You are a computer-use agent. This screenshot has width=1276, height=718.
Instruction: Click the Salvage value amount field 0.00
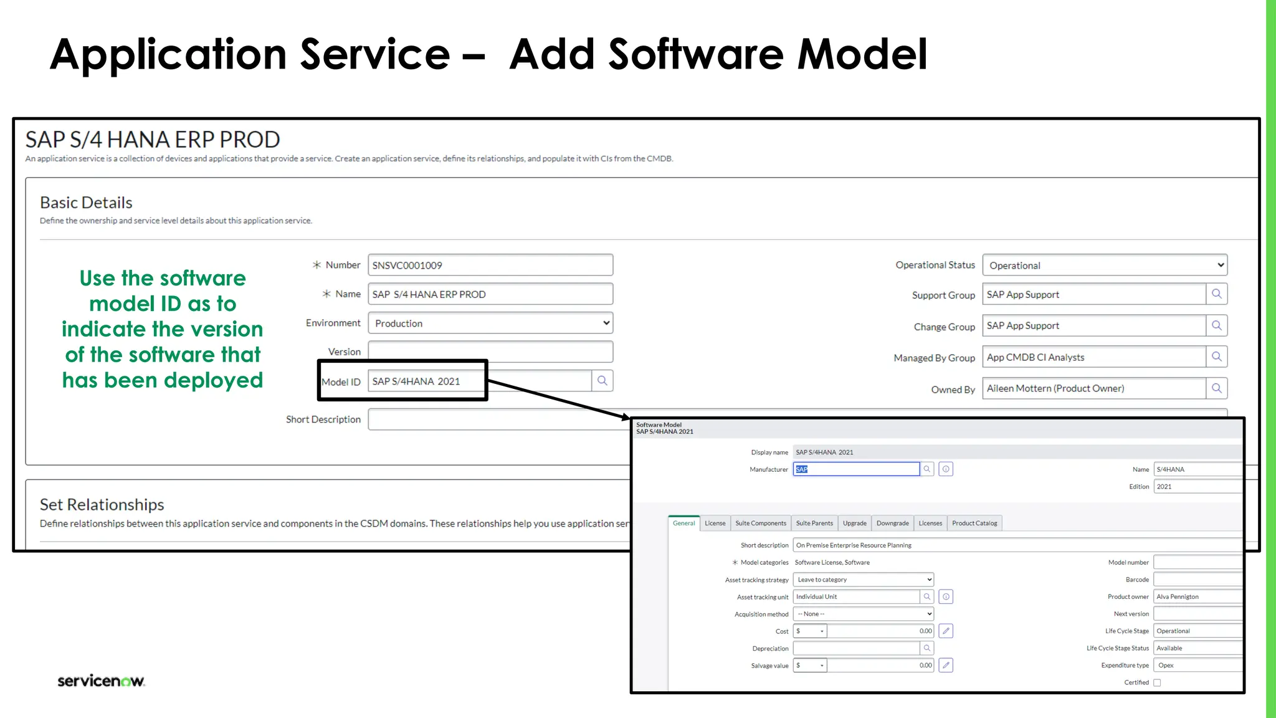881,666
